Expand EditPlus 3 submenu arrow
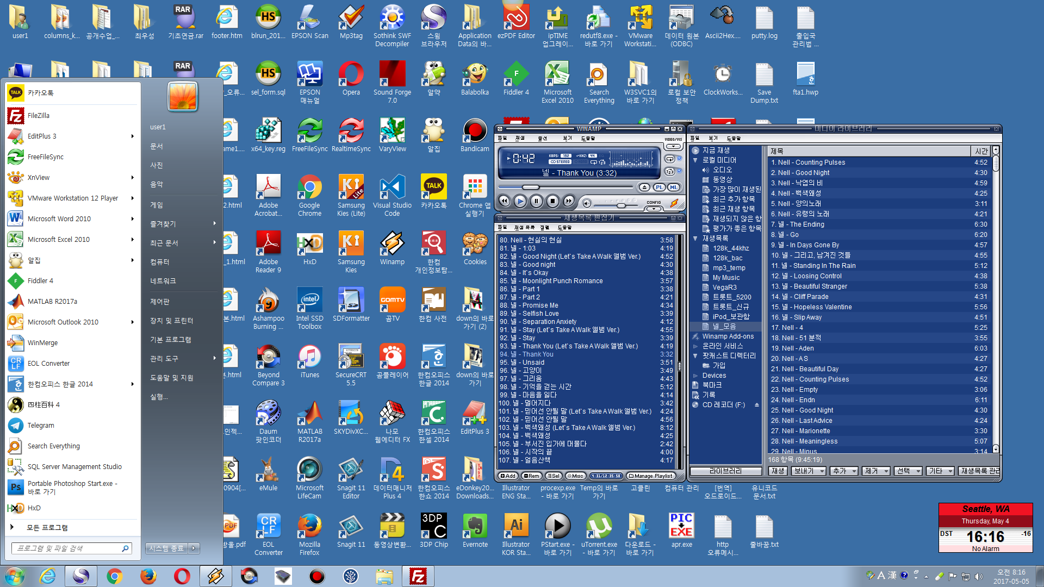 132,136
